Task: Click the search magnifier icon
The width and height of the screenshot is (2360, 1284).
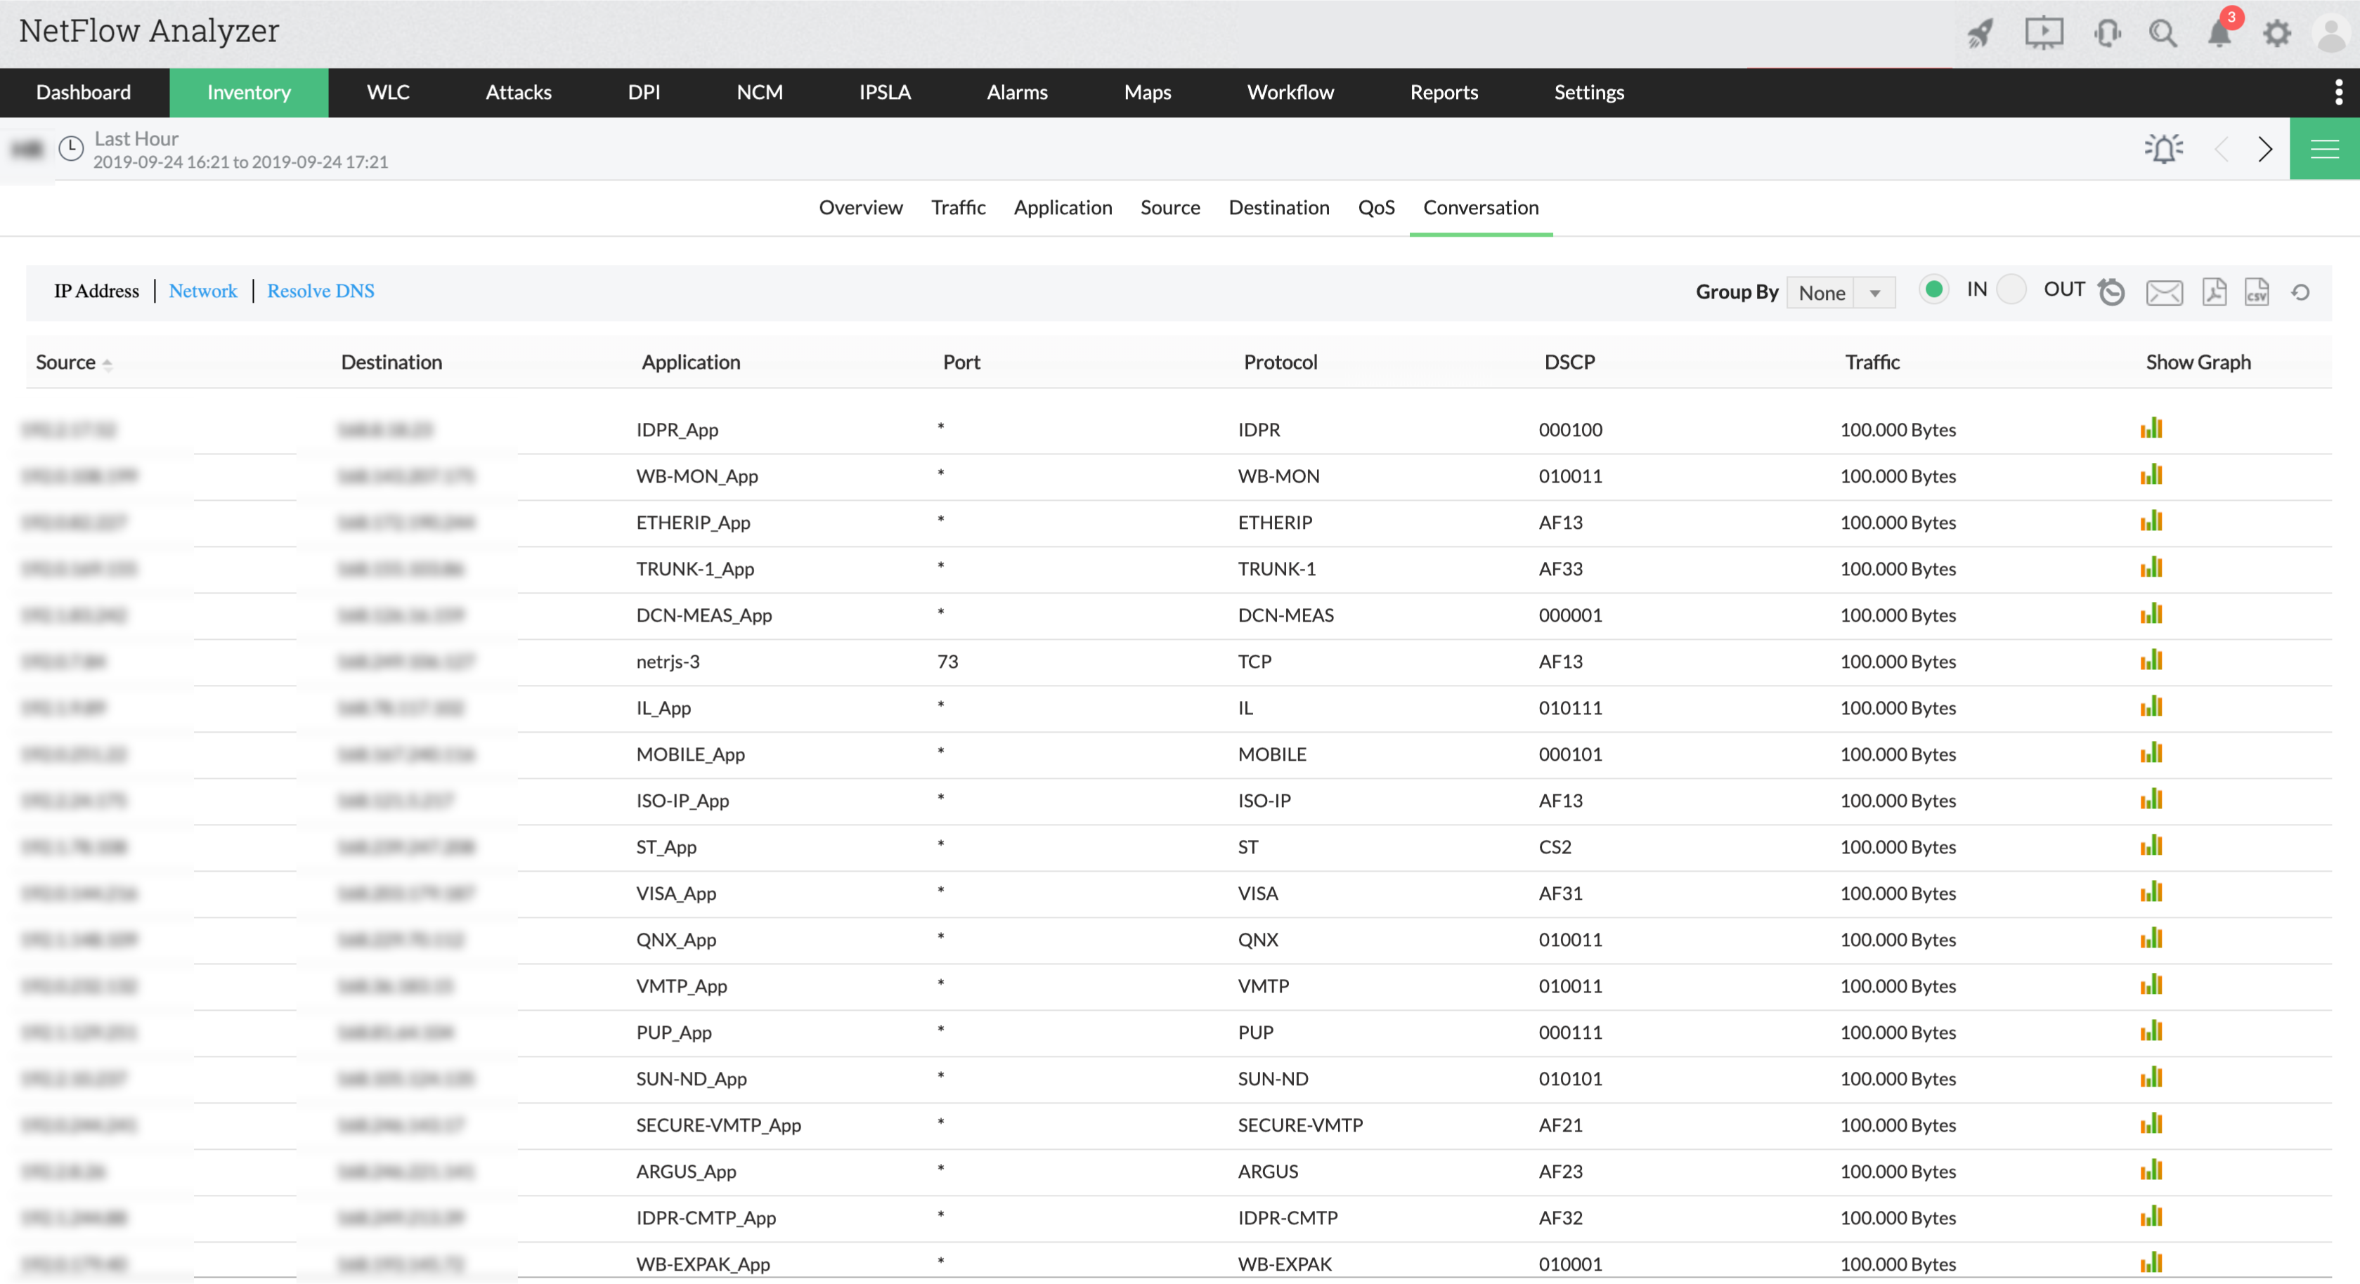Action: point(2163,34)
